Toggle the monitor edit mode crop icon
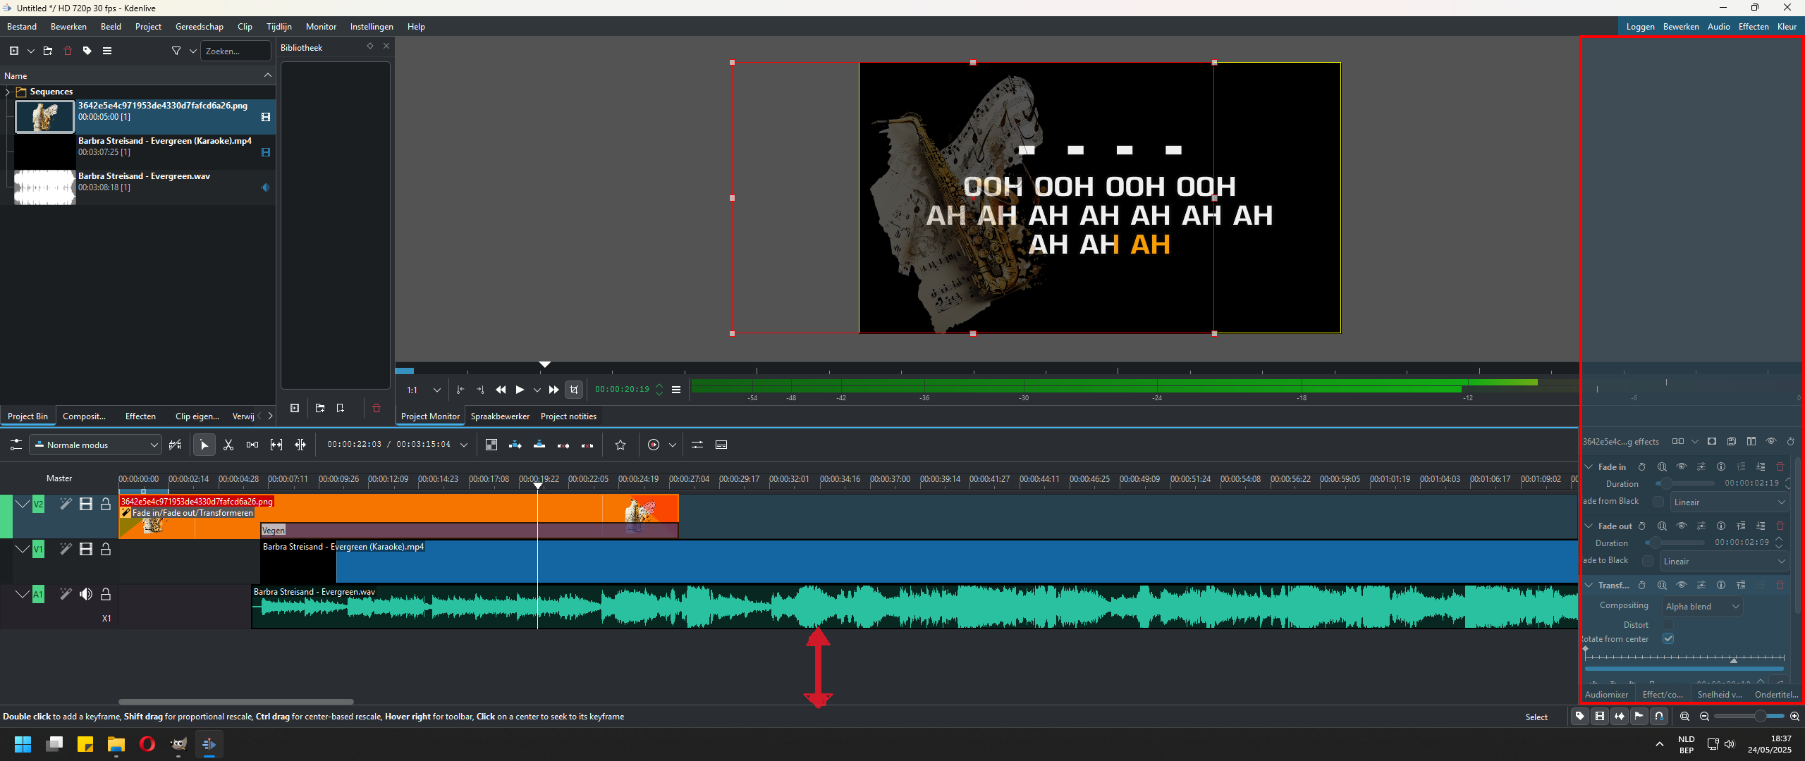Image resolution: width=1805 pixels, height=761 pixels. [x=574, y=390]
